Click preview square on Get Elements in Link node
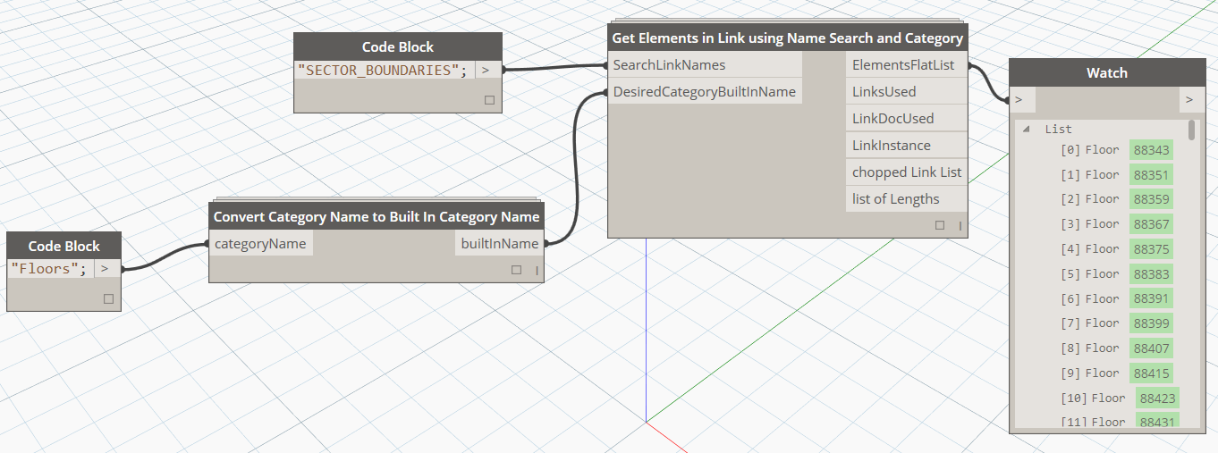The image size is (1218, 453). 939,225
